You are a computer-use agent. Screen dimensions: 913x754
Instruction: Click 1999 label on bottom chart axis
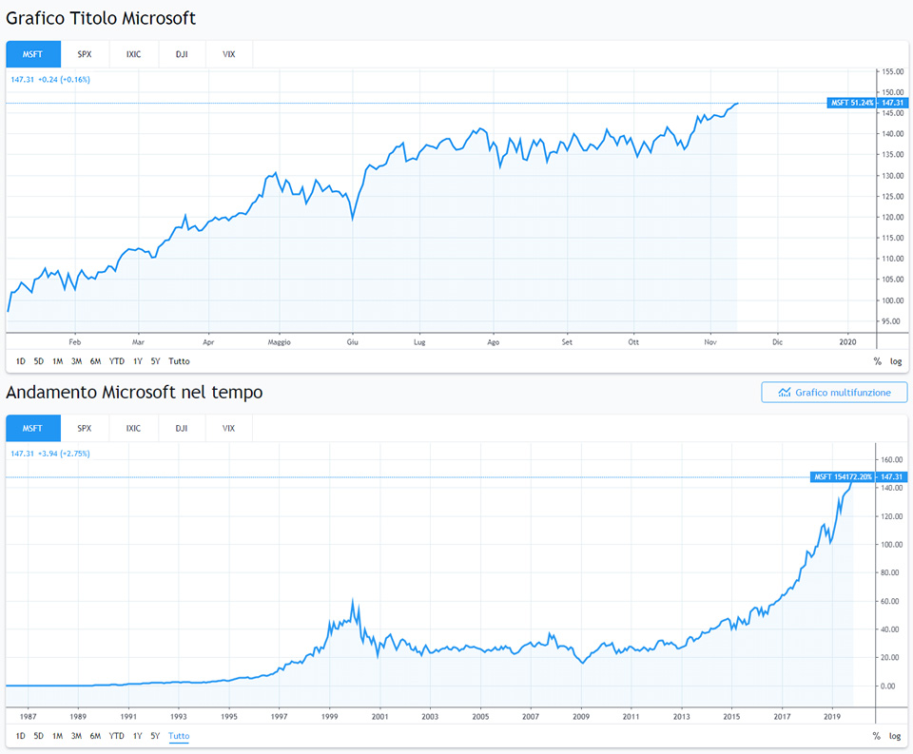pos(330,717)
